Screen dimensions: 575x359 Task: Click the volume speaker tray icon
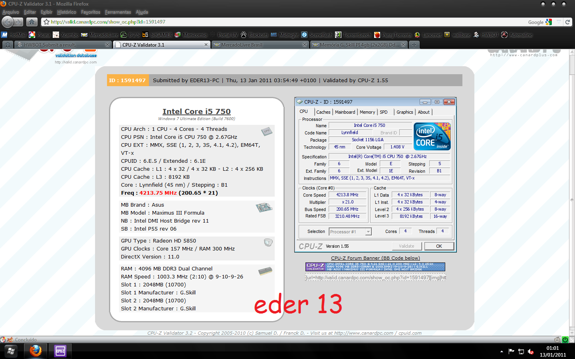coord(531,351)
